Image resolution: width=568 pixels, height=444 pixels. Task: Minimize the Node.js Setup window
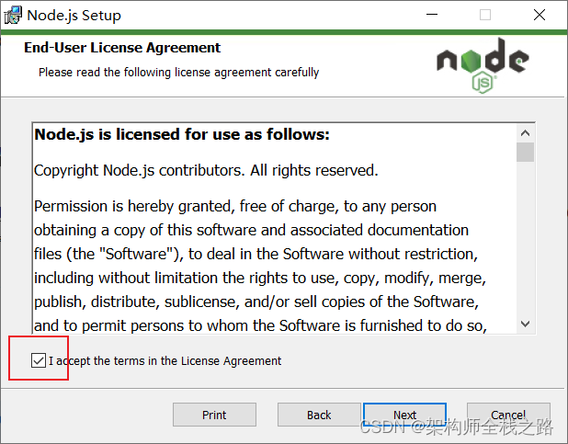433,15
